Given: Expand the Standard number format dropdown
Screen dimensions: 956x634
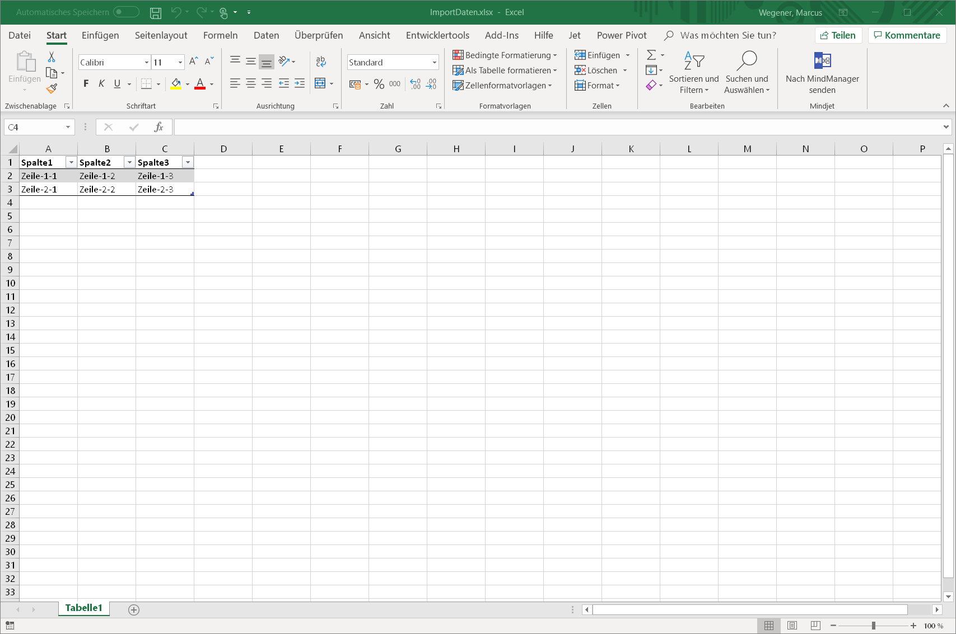Looking at the screenshot, I should (x=435, y=62).
